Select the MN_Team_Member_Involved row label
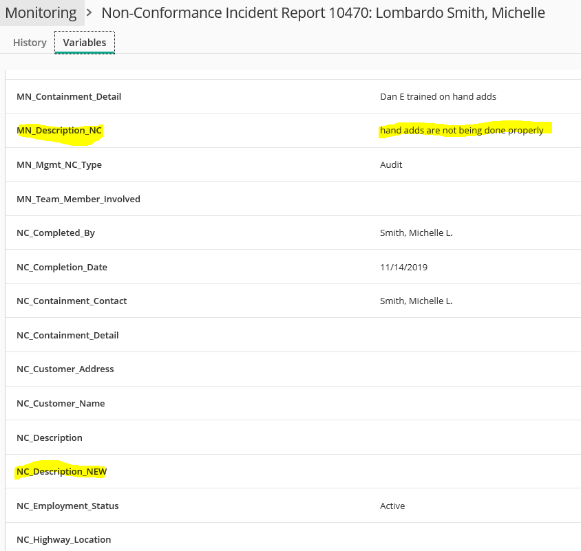Screen dimensions: 581x551 [78, 199]
